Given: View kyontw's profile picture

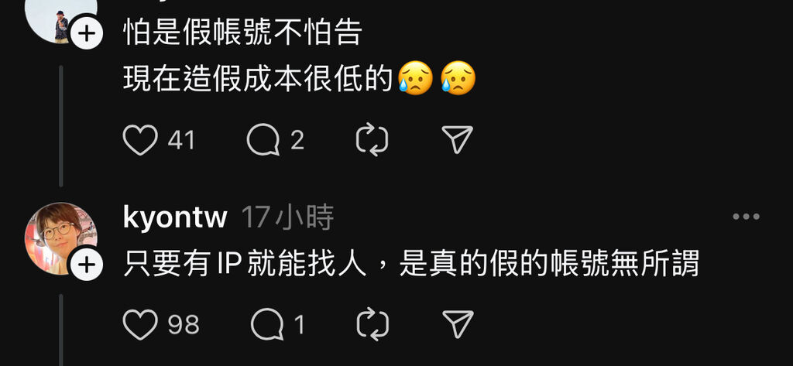Looking at the screenshot, I should pyautogui.click(x=60, y=238).
